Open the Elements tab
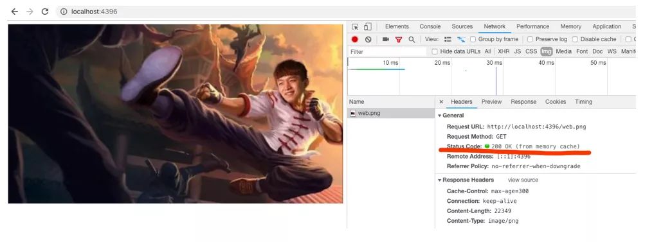 397,26
